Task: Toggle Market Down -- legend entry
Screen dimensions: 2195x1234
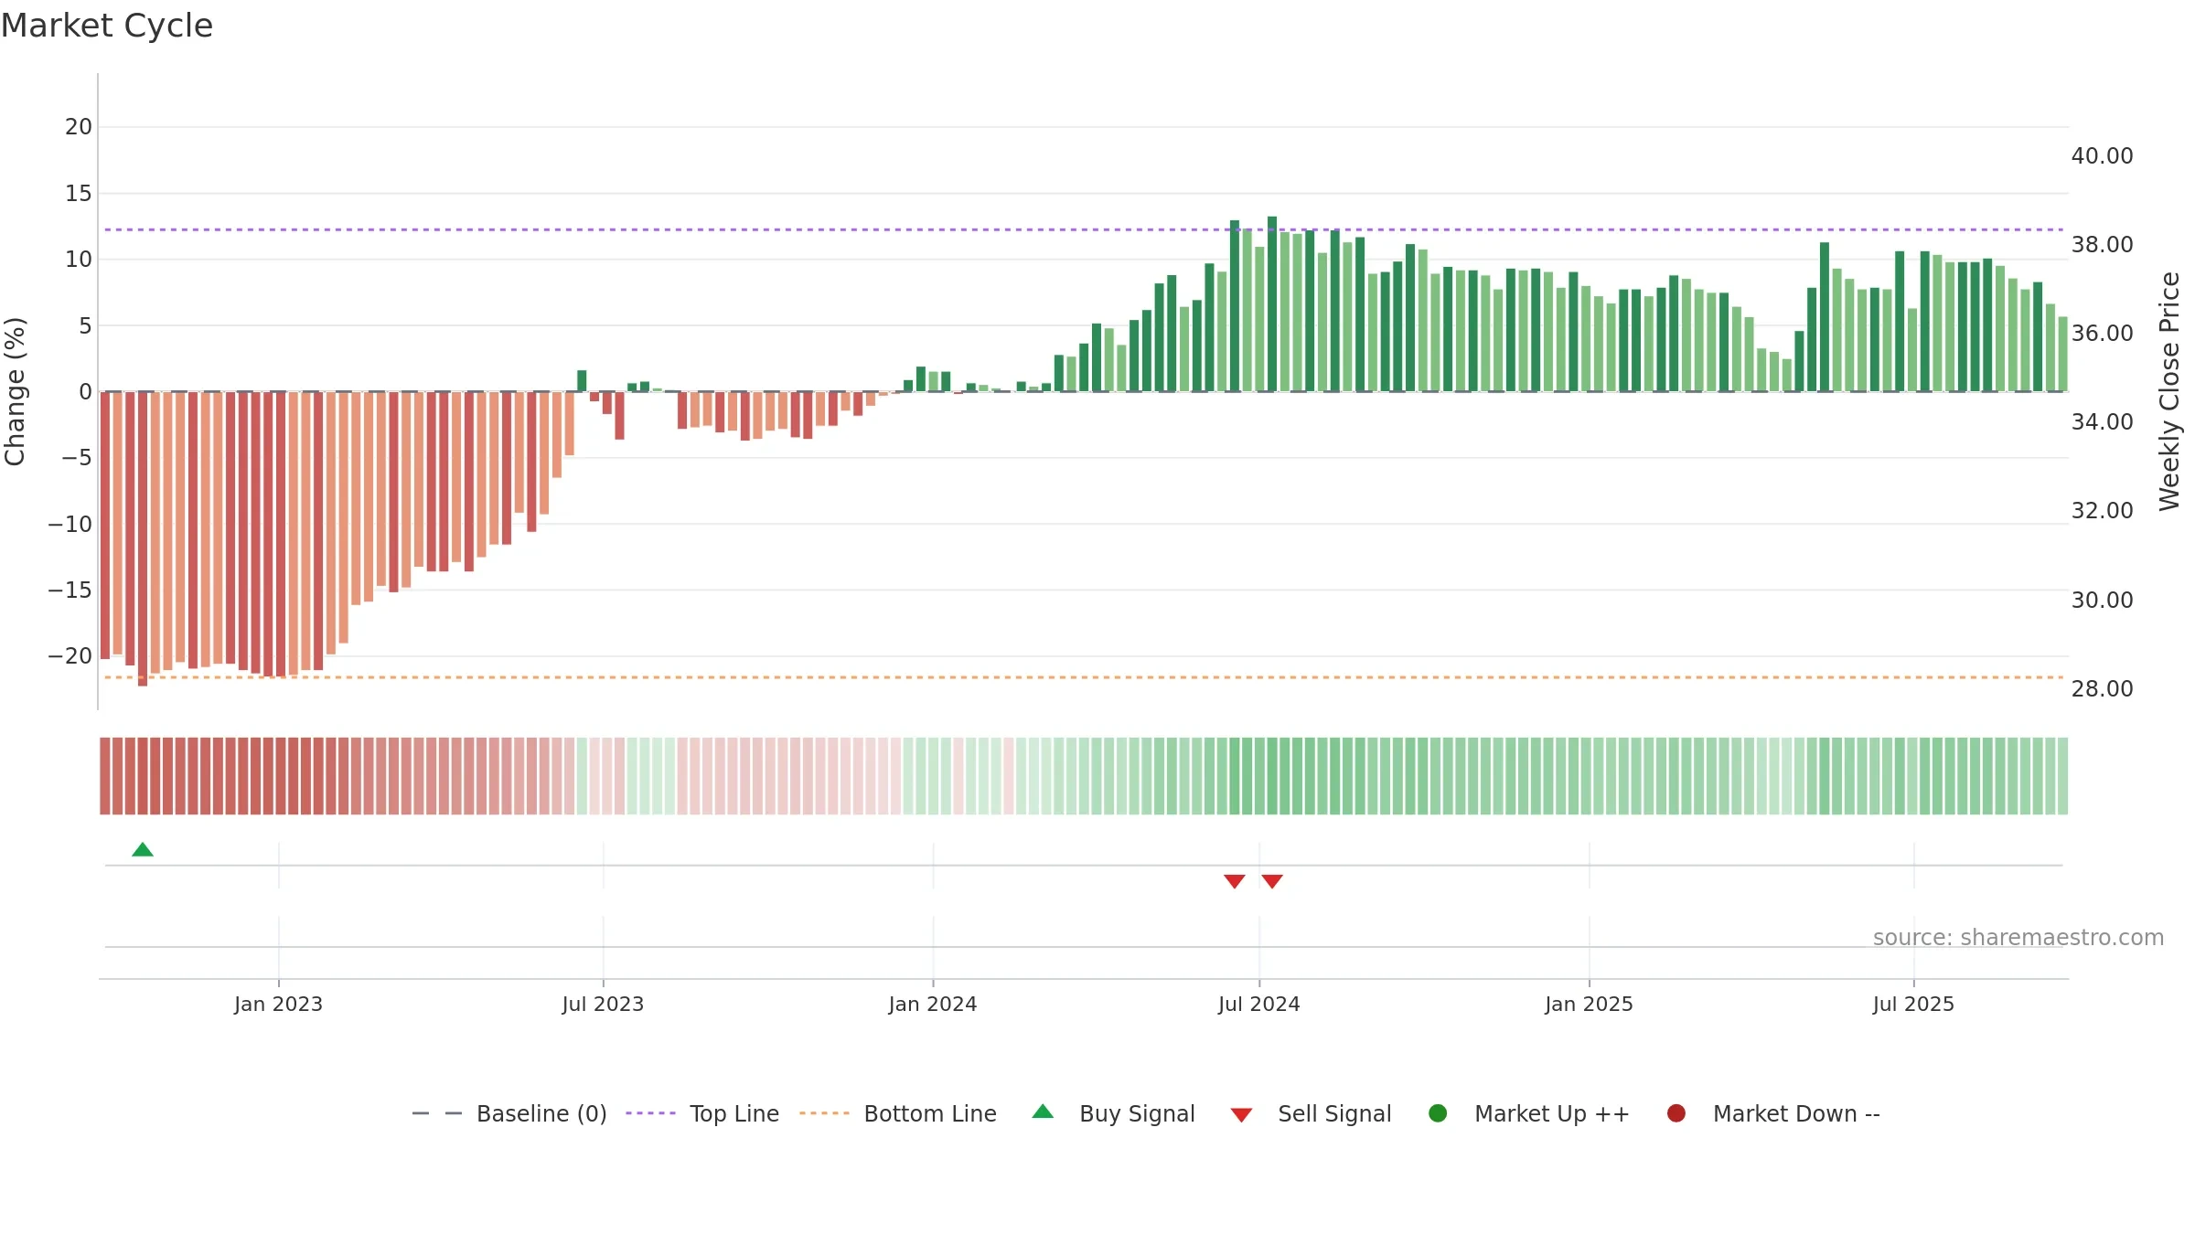Action: (1773, 1113)
